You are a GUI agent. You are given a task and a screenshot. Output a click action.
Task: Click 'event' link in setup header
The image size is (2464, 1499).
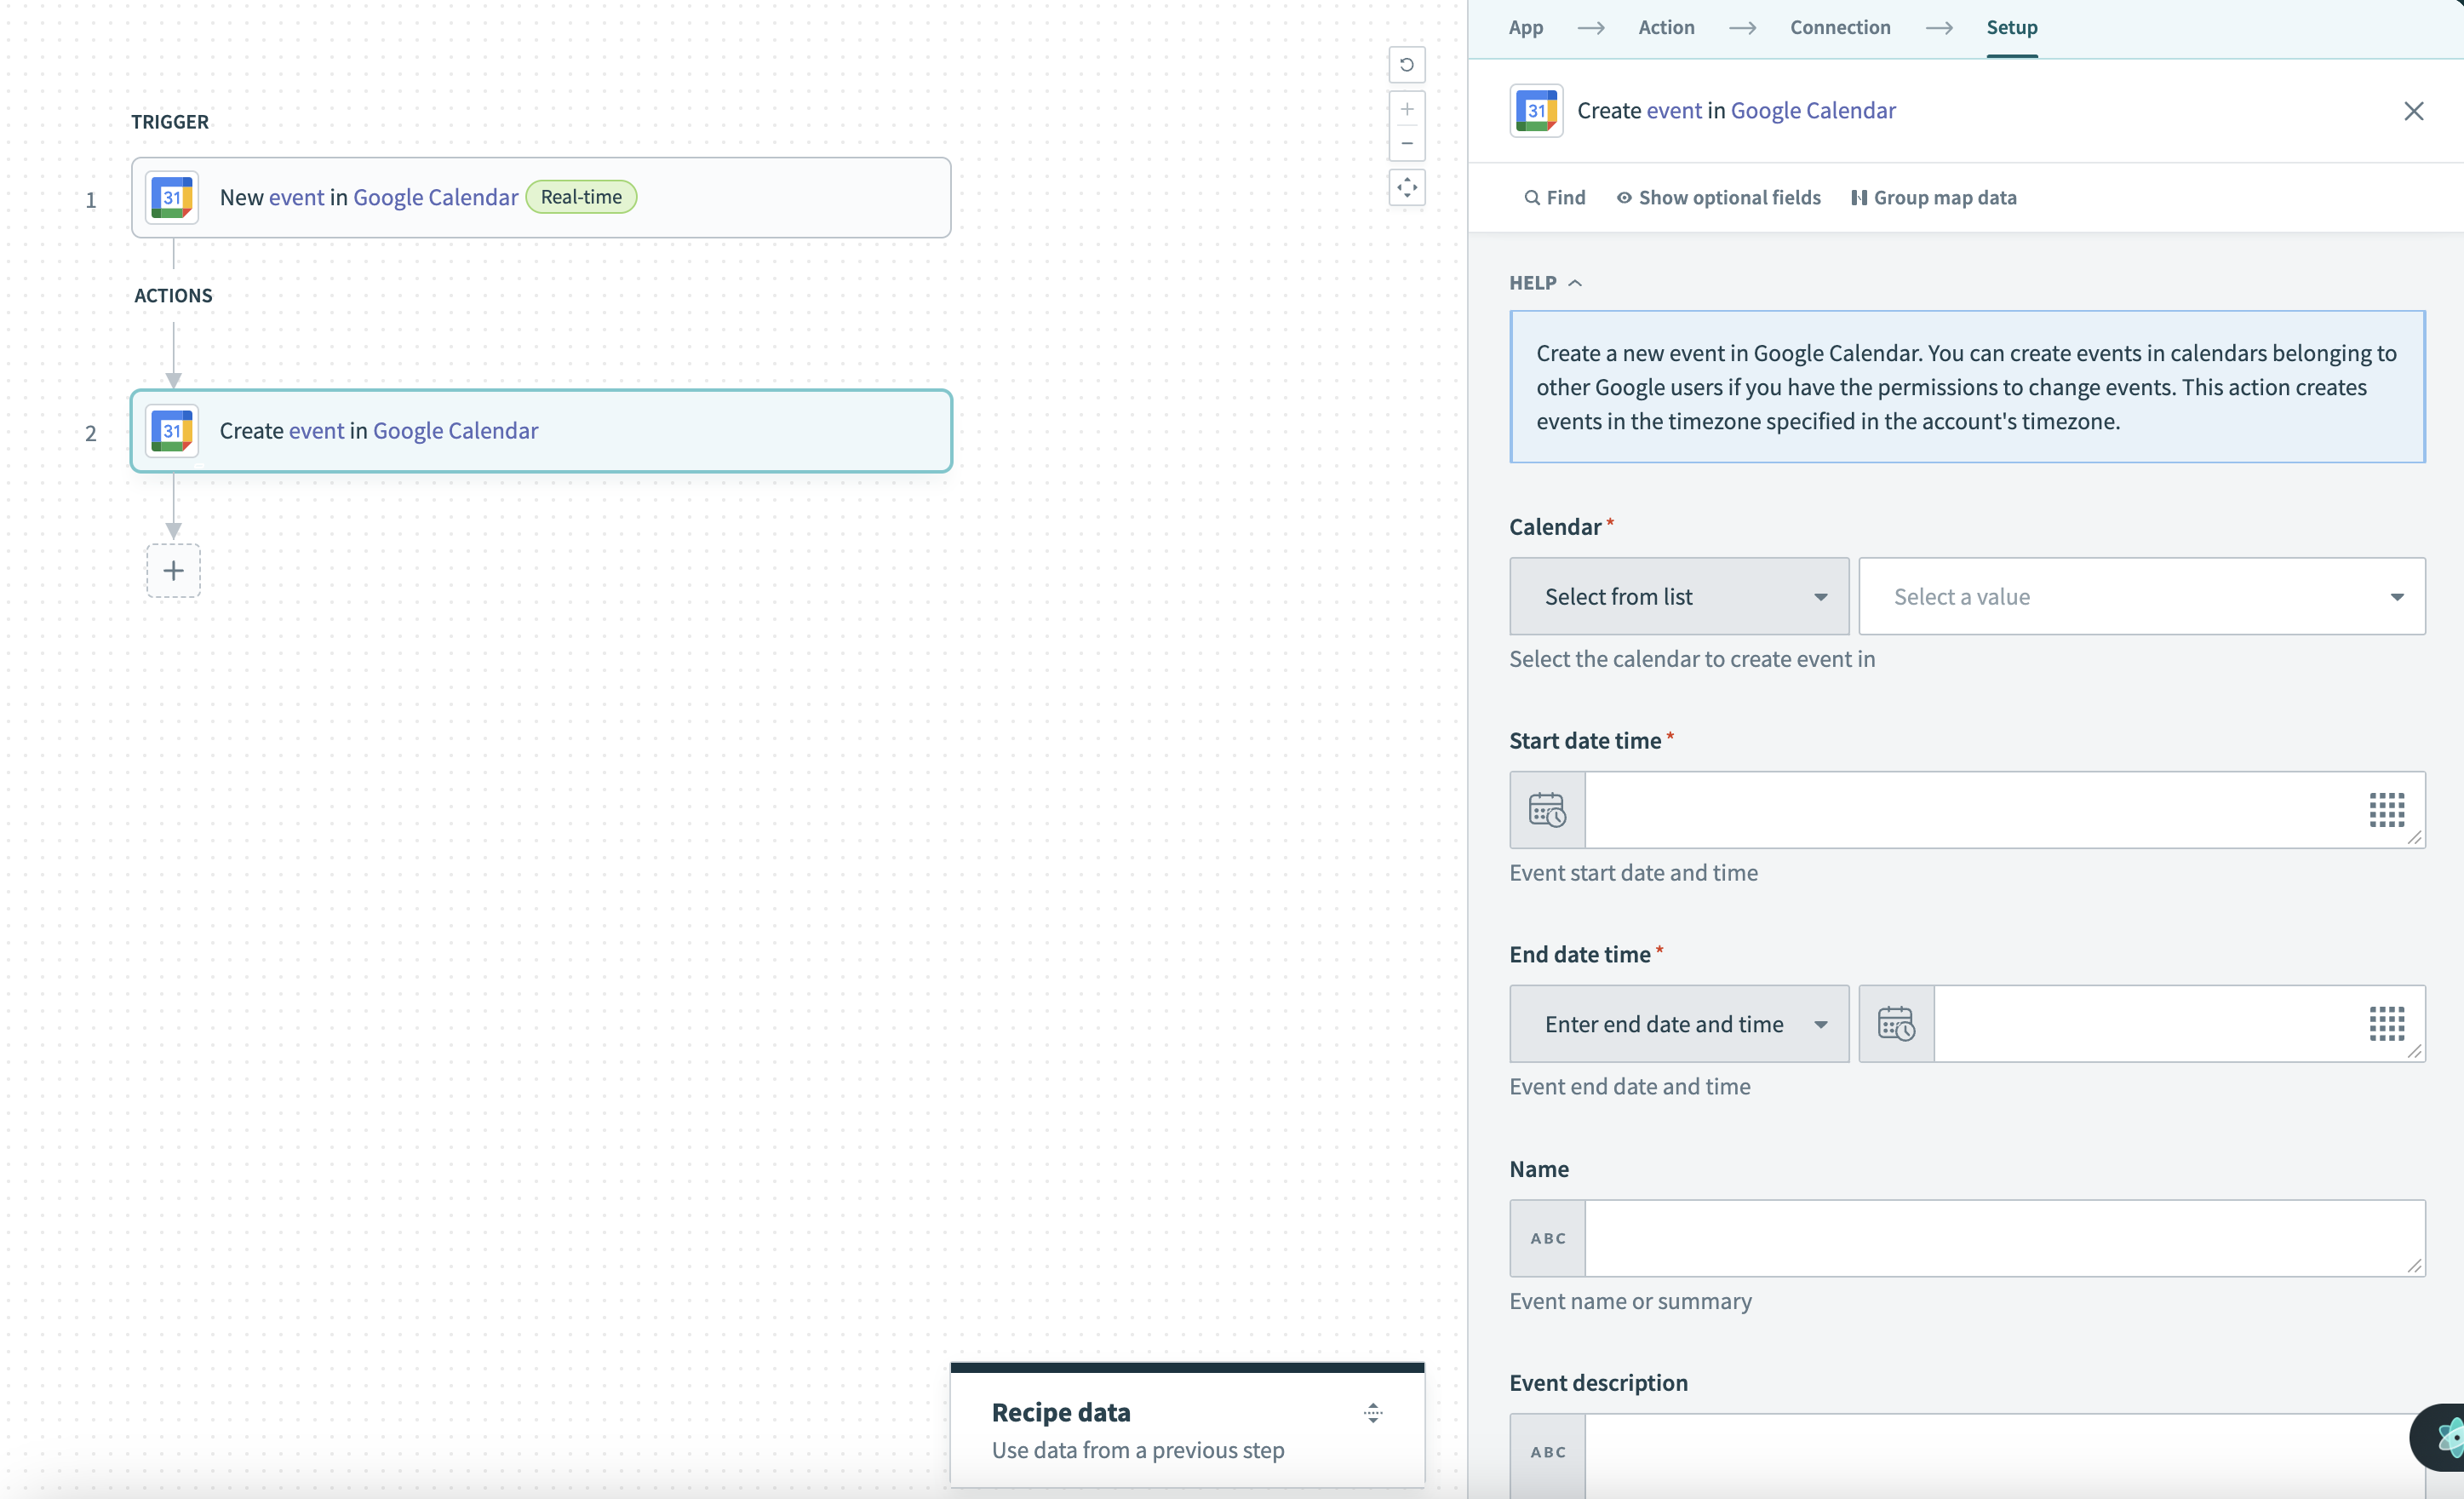tap(1674, 110)
